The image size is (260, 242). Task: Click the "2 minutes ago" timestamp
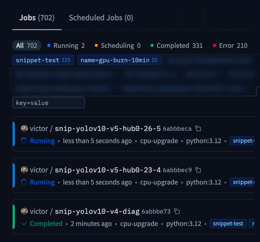pos(91,224)
